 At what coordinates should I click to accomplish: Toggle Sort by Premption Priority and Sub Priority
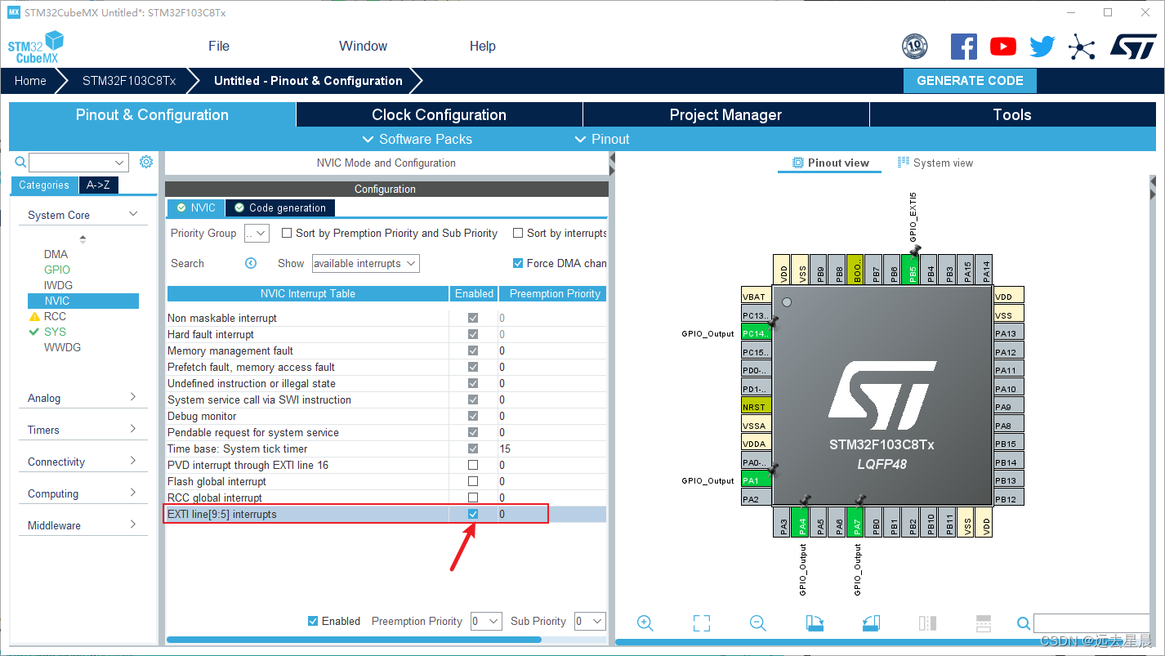click(x=287, y=233)
